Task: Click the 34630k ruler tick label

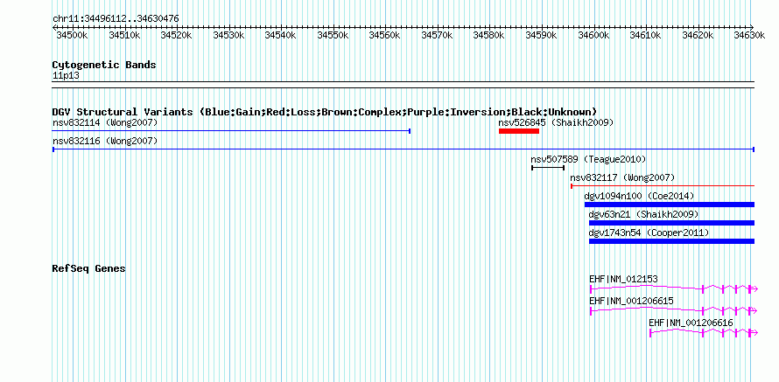Action: pyautogui.click(x=750, y=36)
